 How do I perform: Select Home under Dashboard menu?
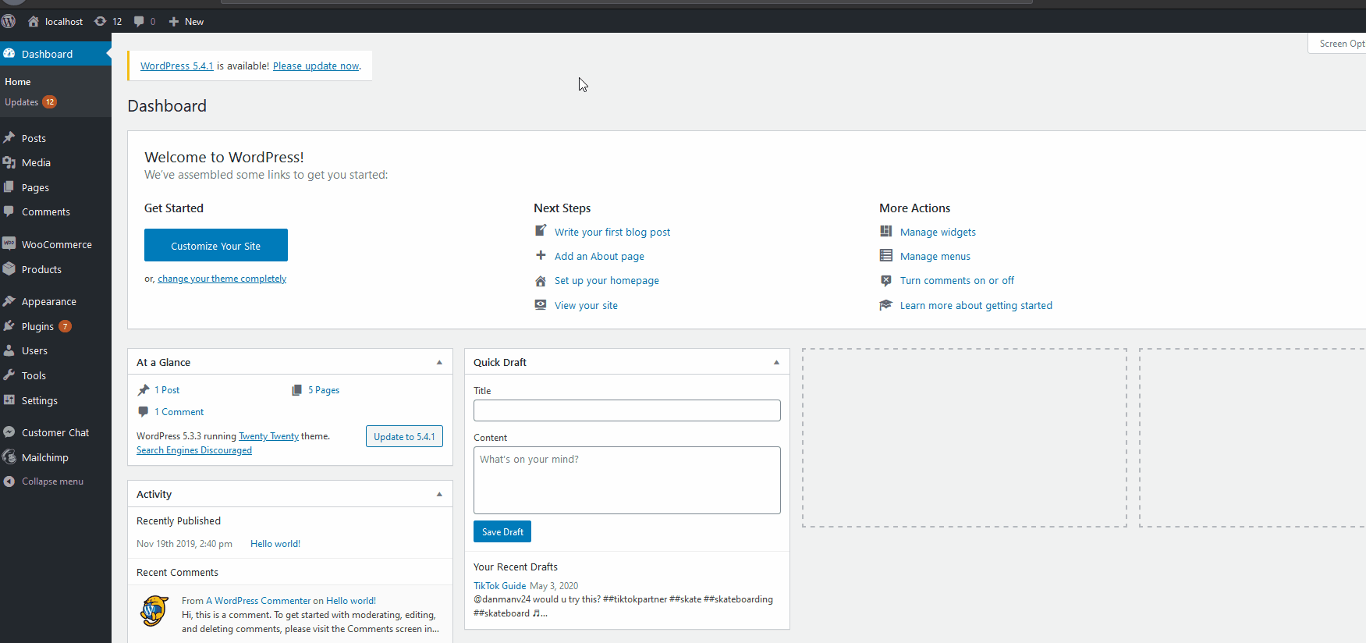(18, 81)
